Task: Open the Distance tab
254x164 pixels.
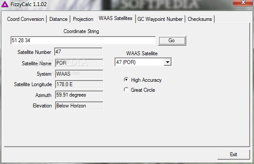Action: 58,19
